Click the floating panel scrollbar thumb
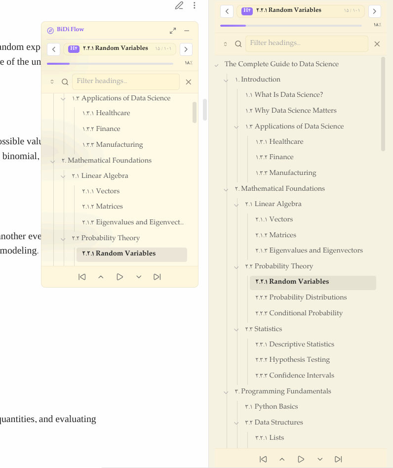The width and height of the screenshot is (393, 468). coord(195,112)
